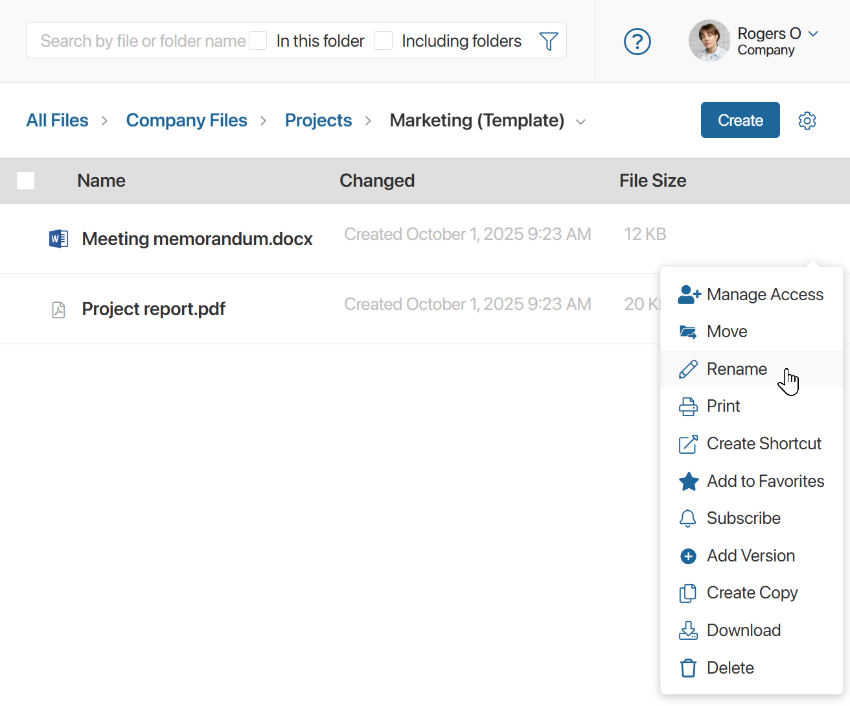850x706 pixels.
Task: Click the Word icon beside Meeting memorandum.docx
Action: click(58, 239)
